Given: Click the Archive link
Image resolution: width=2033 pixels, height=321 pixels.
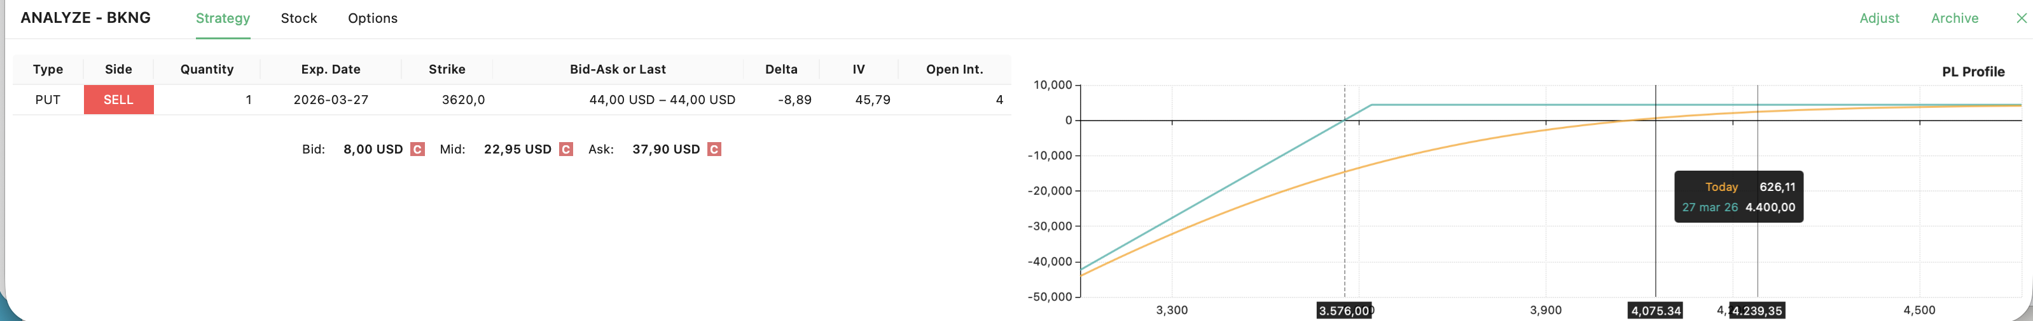Looking at the screenshot, I should (x=1954, y=18).
